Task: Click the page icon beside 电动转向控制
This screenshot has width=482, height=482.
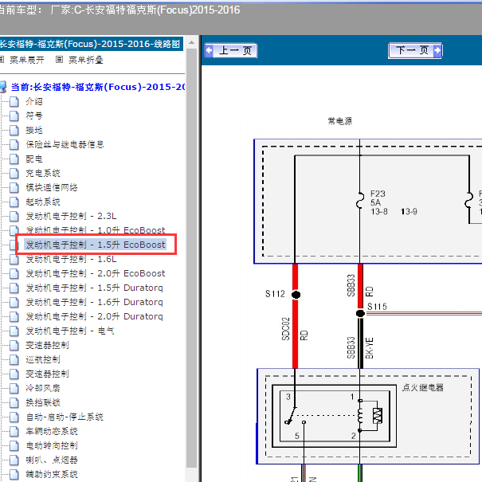Action: click(14, 445)
